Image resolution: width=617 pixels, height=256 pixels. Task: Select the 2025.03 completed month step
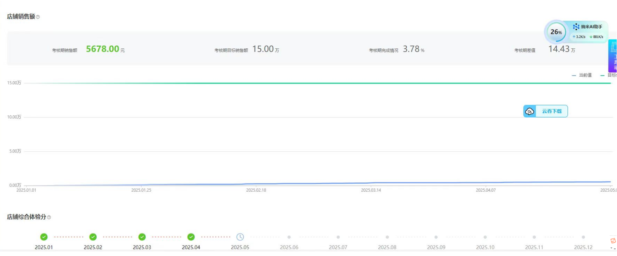(142, 237)
